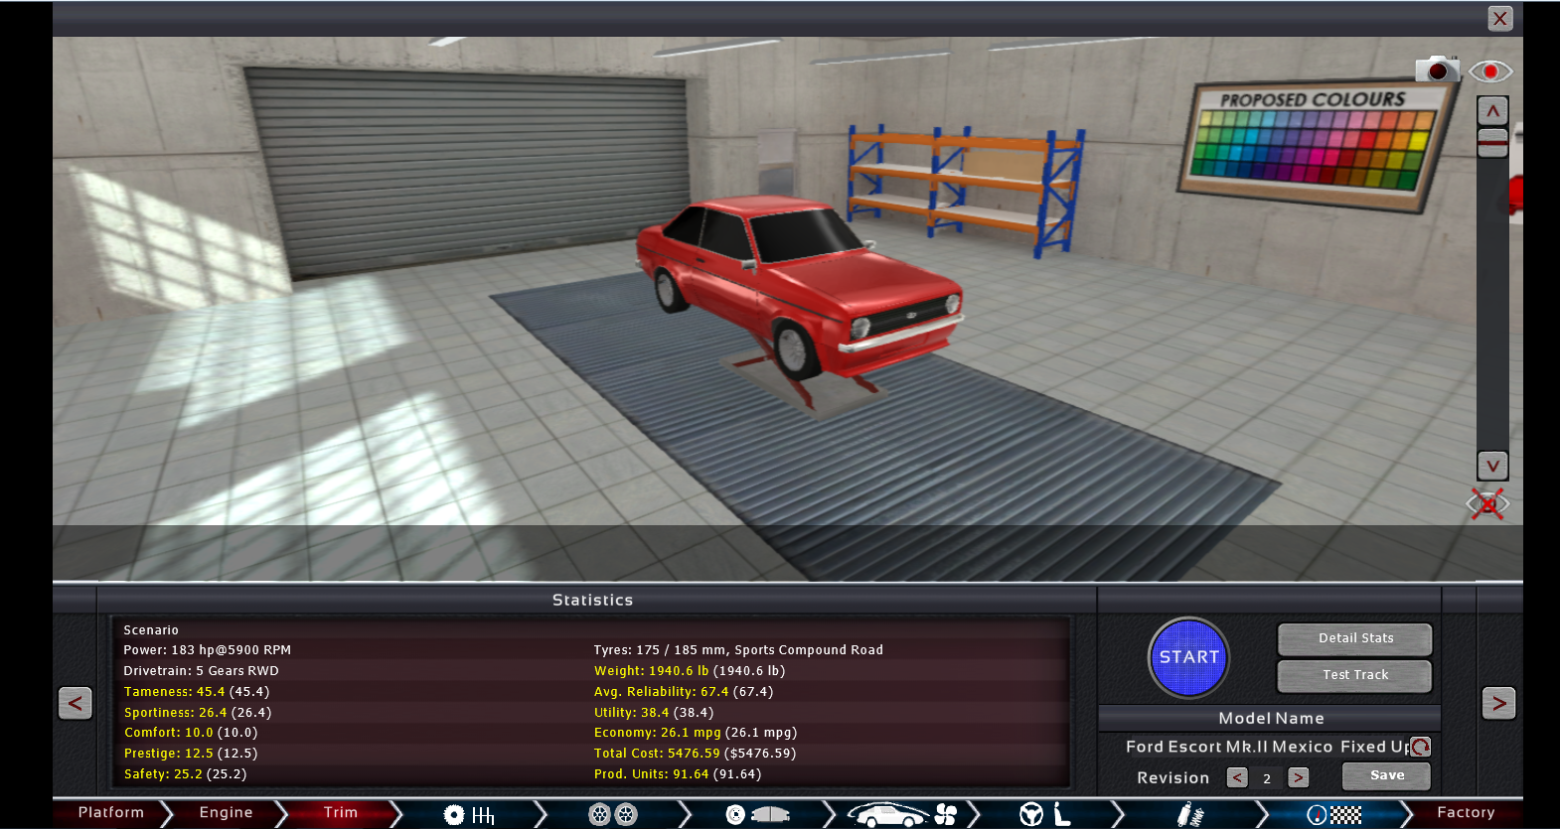Viewport: 1560px width, 829px height.
Task: Click the Prestige: 12.5 statistic
Action: pyautogui.click(x=191, y=754)
